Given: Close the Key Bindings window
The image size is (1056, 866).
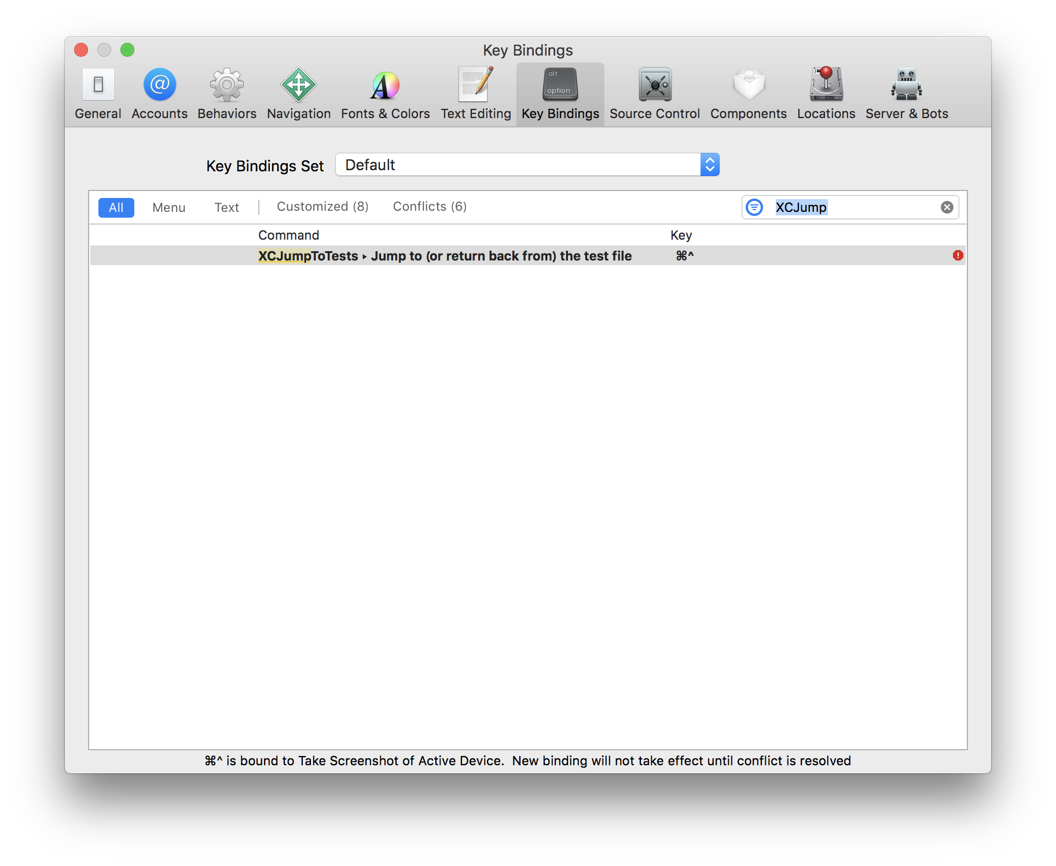Looking at the screenshot, I should (x=81, y=50).
